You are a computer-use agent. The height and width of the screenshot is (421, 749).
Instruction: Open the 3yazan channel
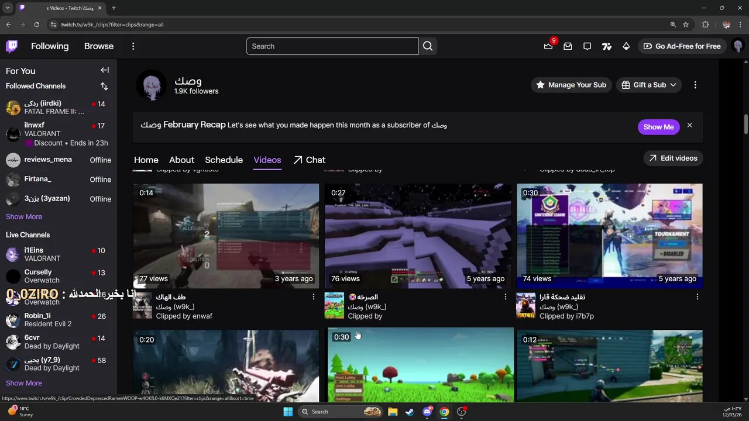59,199
